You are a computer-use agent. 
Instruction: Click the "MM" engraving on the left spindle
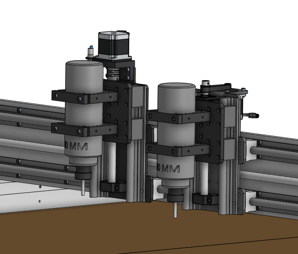[x=79, y=146]
